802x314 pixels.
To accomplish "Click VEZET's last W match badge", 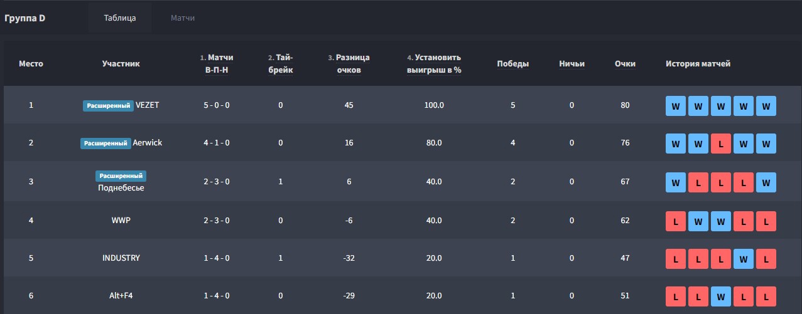I will click(x=766, y=106).
